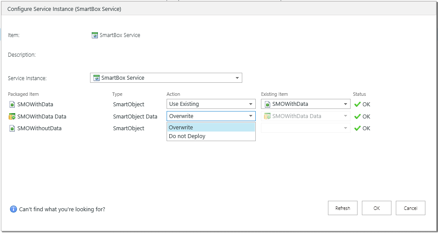Click the blue info help icon
Viewport: 438px width, 233px height.
13,209
